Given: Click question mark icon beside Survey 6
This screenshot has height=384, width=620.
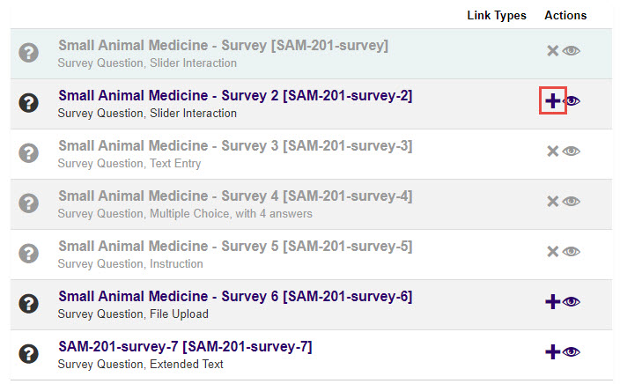Looking at the screenshot, I should click(29, 303).
